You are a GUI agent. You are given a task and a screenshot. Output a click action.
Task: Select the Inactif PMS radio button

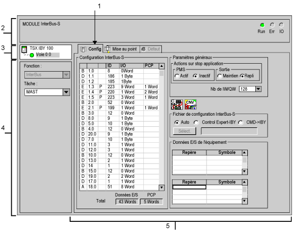coord(195,76)
